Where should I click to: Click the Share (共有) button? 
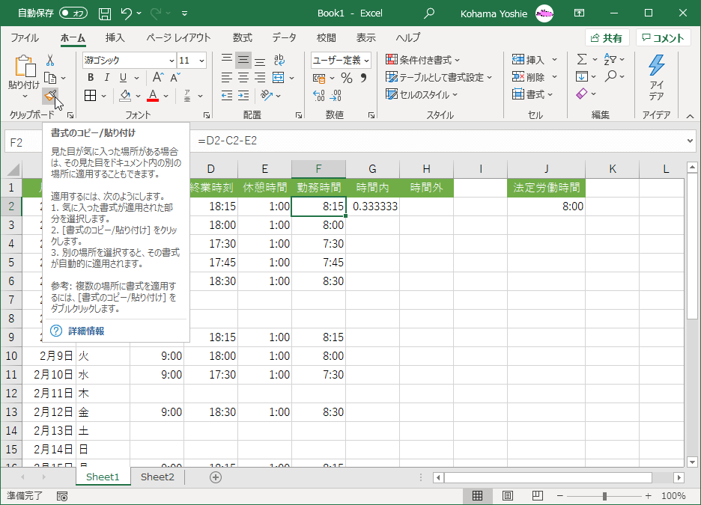coord(607,38)
